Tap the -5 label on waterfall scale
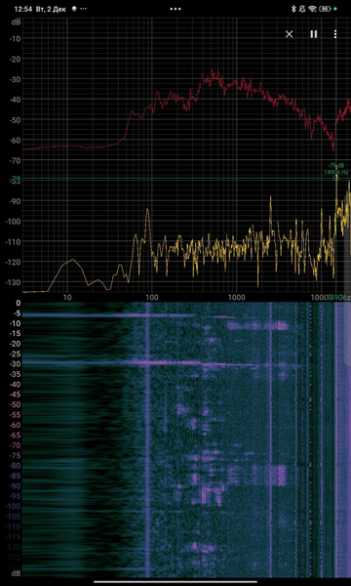The height and width of the screenshot is (586, 351). click(17, 314)
